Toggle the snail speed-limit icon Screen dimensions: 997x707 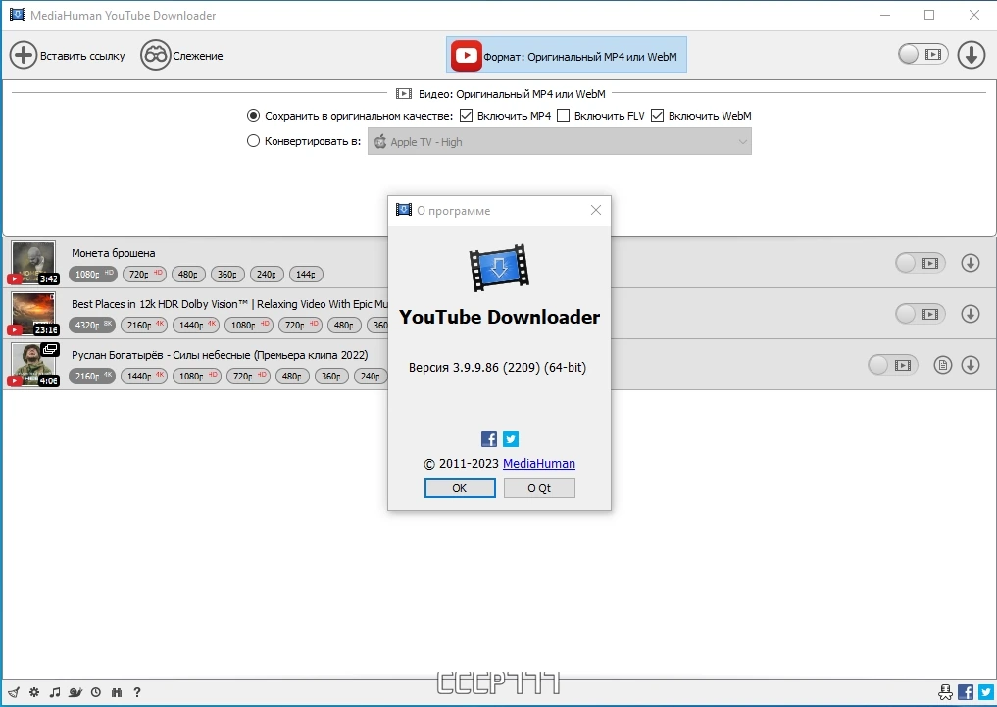(x=75, y=692)
